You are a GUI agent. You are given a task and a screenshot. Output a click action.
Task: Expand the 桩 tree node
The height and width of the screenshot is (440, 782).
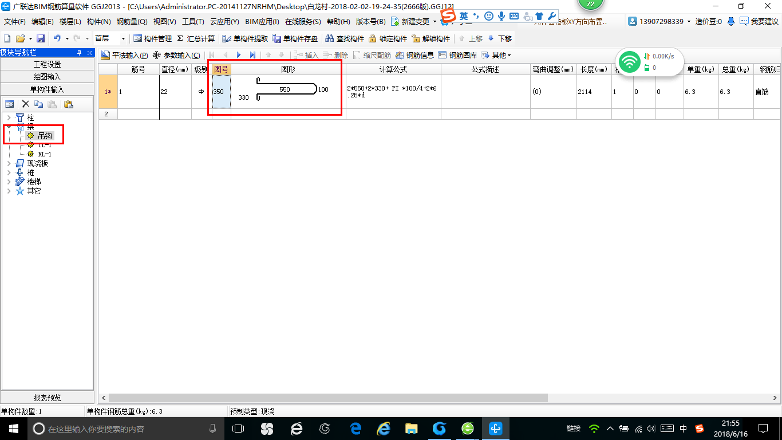(9, 172)
